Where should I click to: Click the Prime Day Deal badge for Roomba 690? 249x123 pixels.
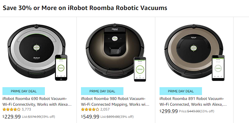[x=24, y=91]
